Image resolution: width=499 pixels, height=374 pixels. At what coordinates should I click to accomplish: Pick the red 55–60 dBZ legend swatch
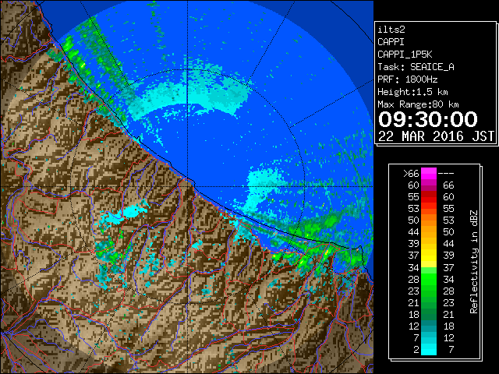pos(429,197)
